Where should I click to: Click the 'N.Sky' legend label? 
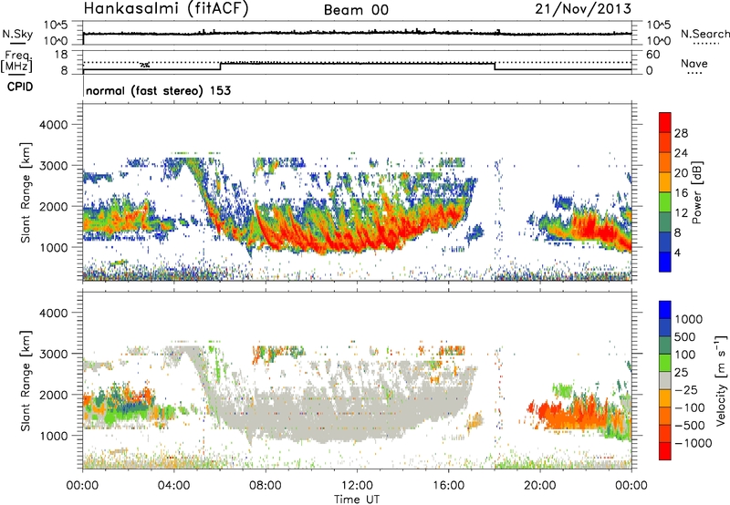(x=17, y=34)
